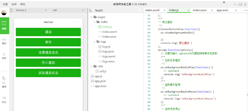The width and height of the screenshot is (248, 111).
Task: Open app.json in the file tree
Action: (100, 81)
